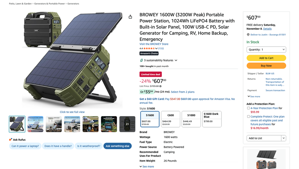Click the Ask Rufus sparkle icon
Viewport: 299px width, 169px height.
11,140
